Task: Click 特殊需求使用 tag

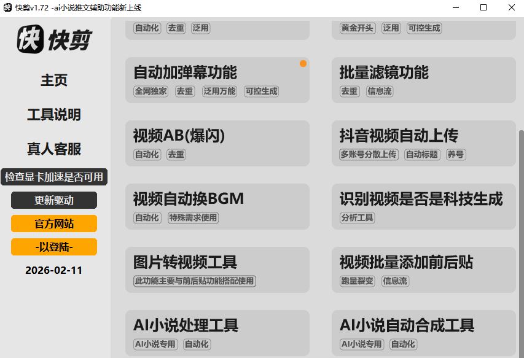Action: point(193,218)
